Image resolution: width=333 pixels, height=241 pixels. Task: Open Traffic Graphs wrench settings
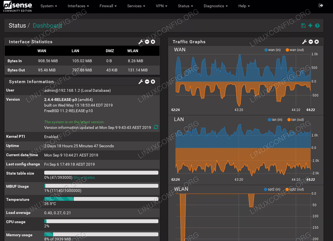tap(304, 42)
